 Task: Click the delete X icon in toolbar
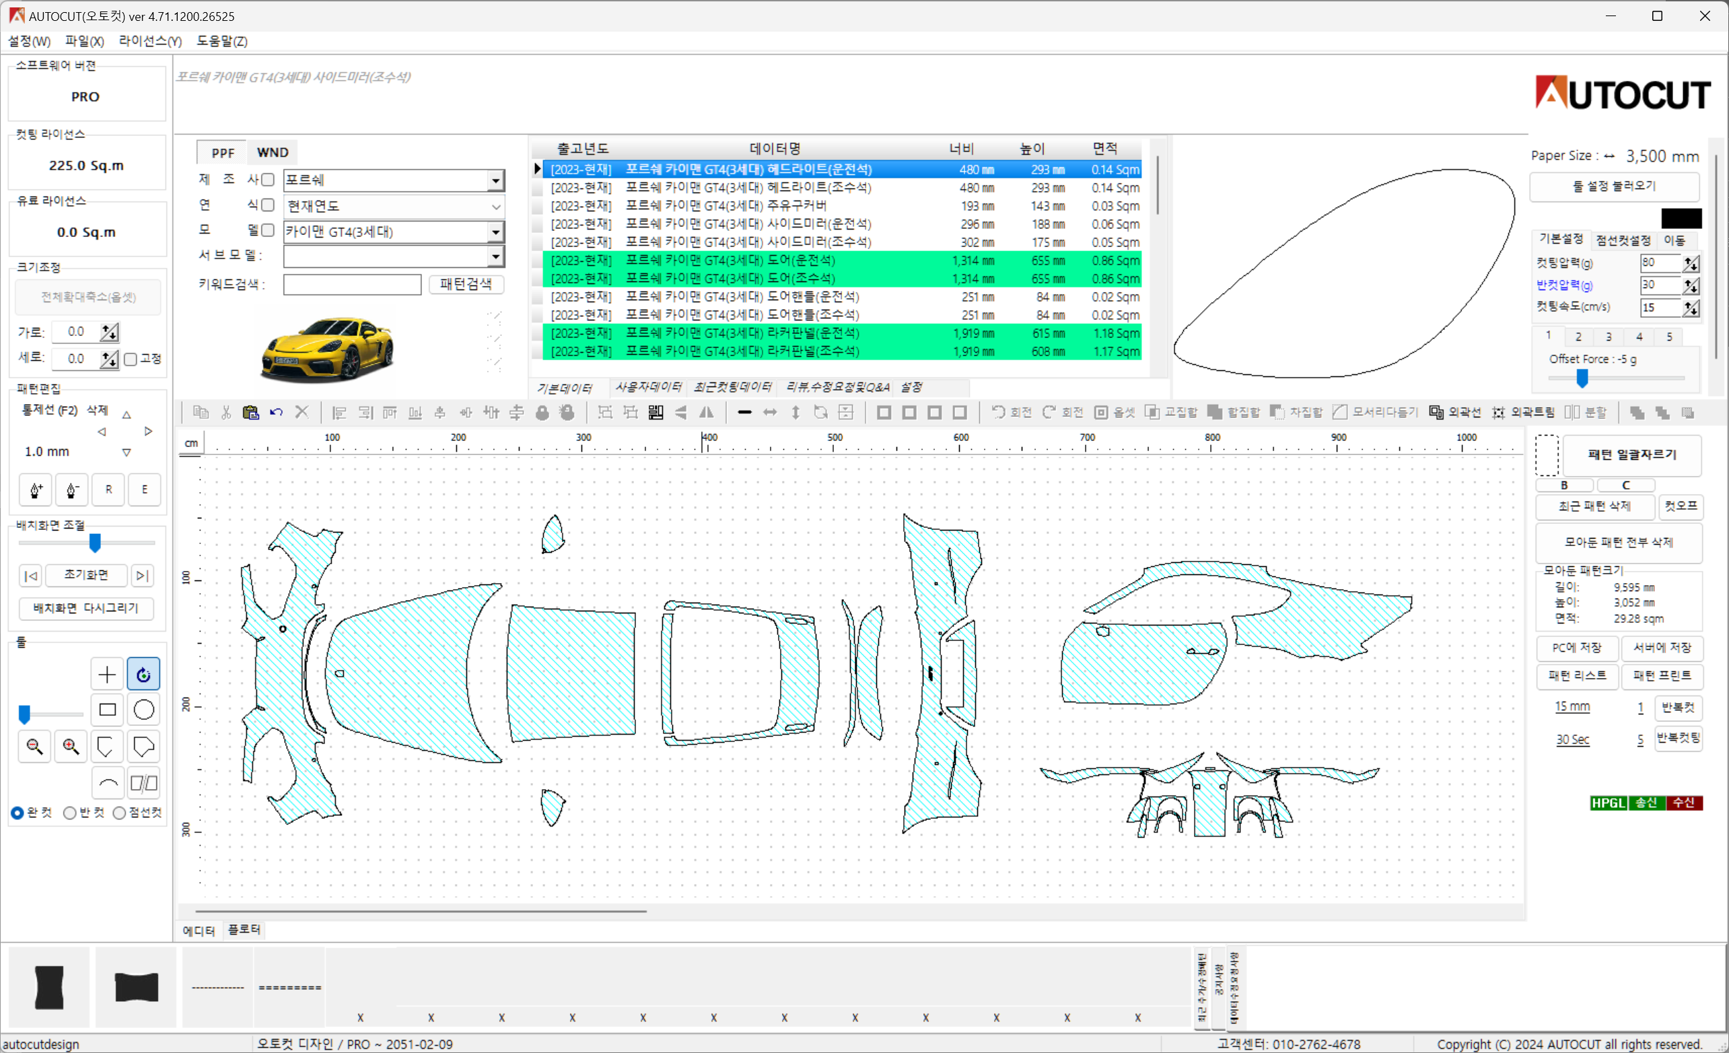[302, 412]
